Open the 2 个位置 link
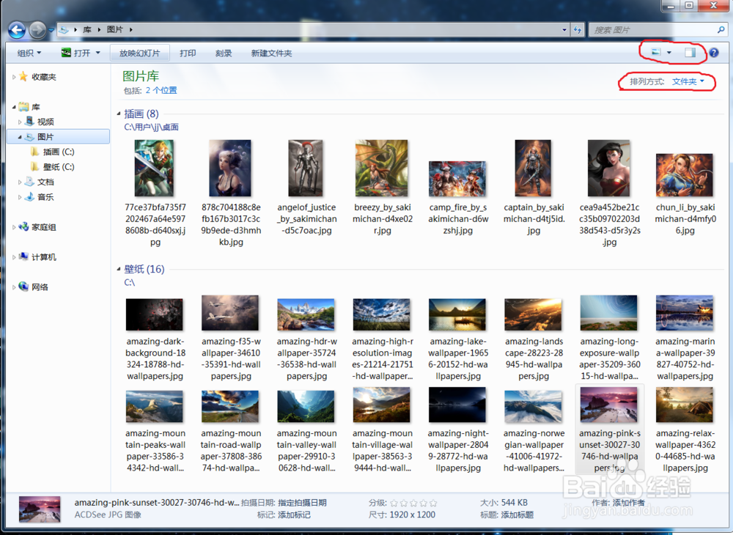This screenshot has height=535, width=733. 161,90
